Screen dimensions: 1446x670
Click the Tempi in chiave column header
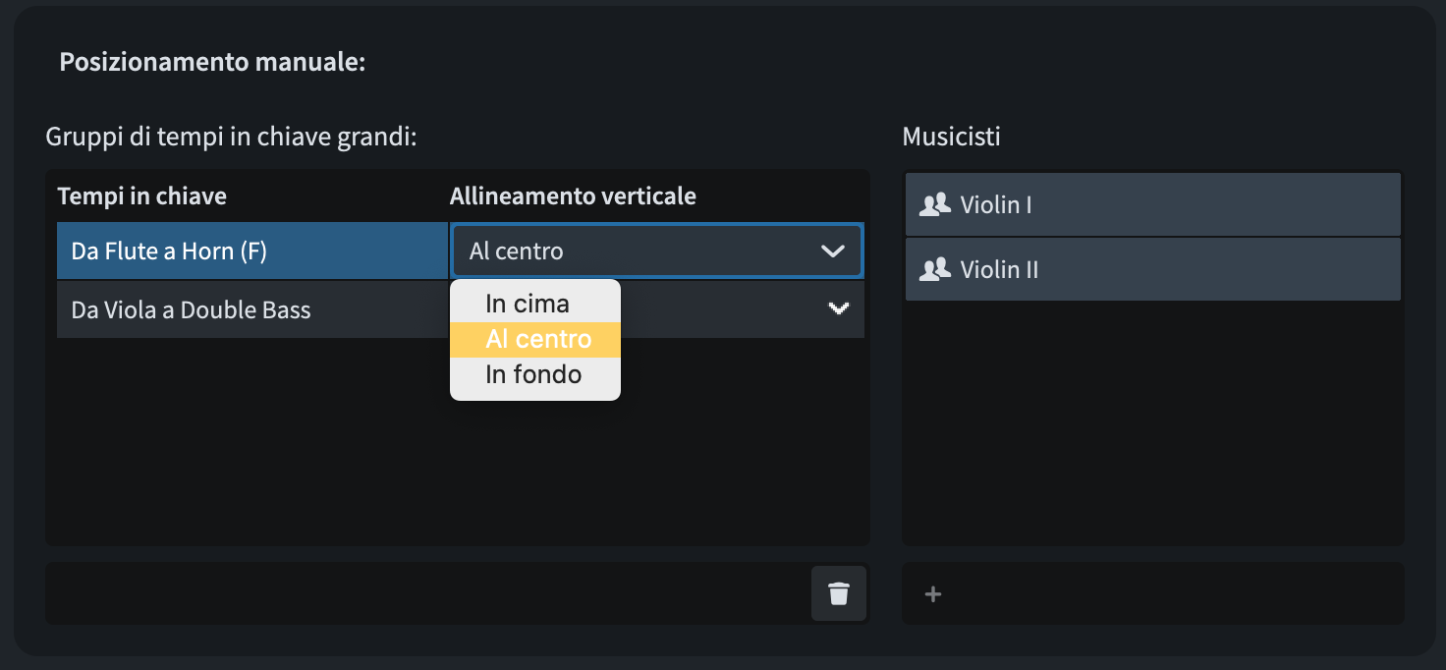point(142,196)
